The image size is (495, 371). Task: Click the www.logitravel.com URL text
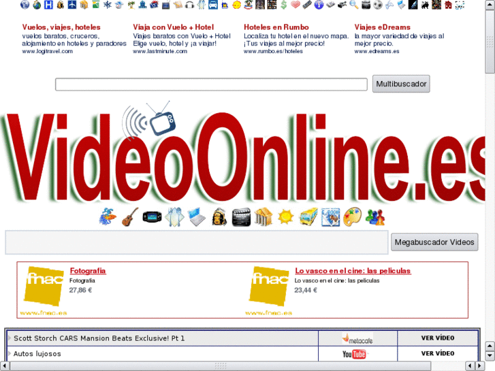48,51
